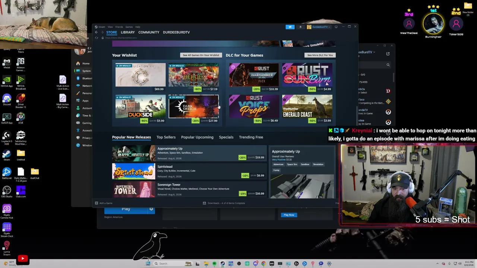Click File Explorer icon in taskbar

point(206,264)
